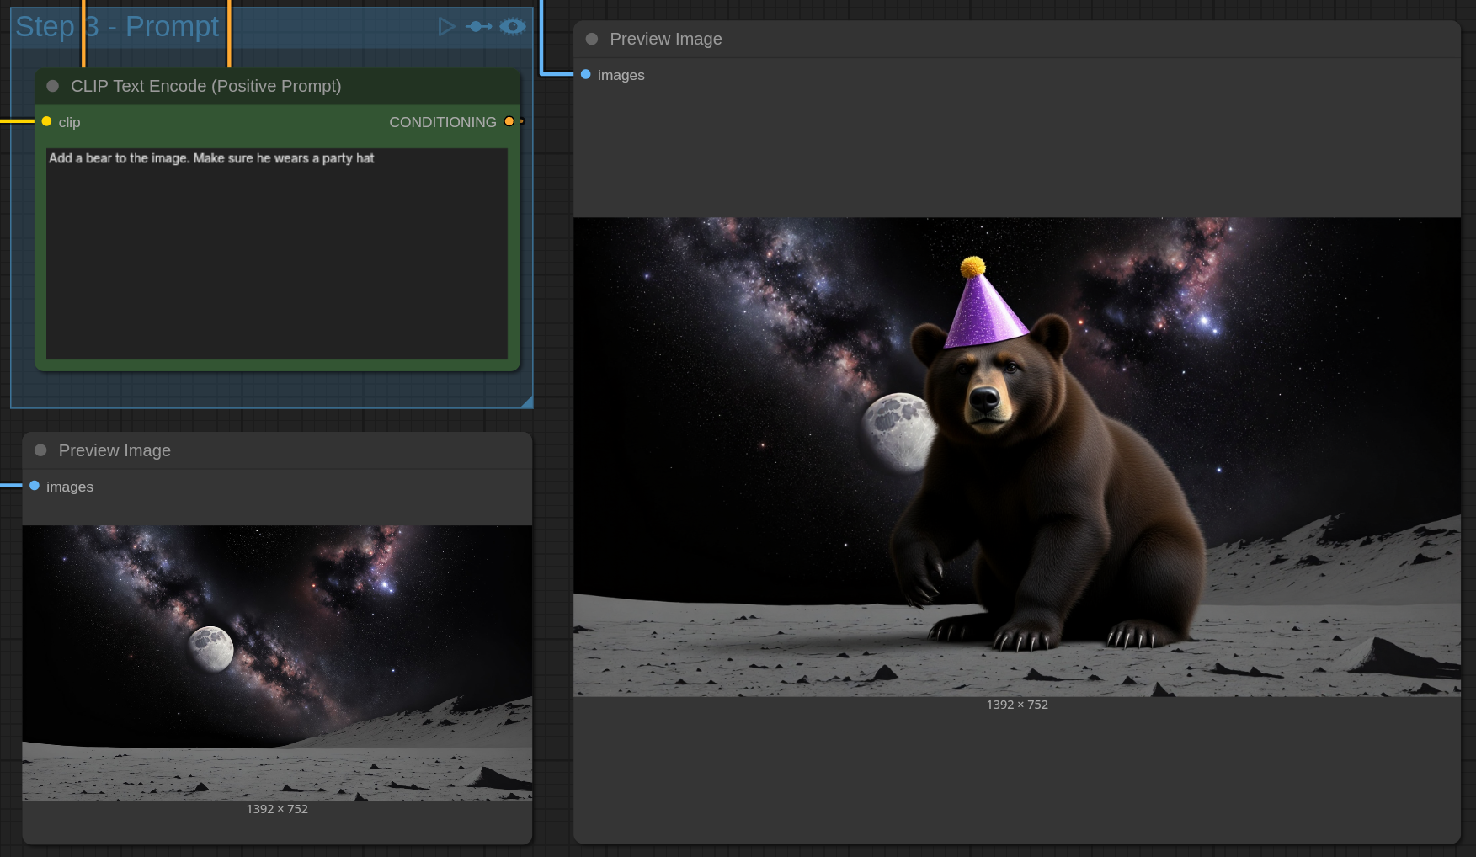Click into the positive prompt text box
1476x857 pixels.
pos(277,253)
